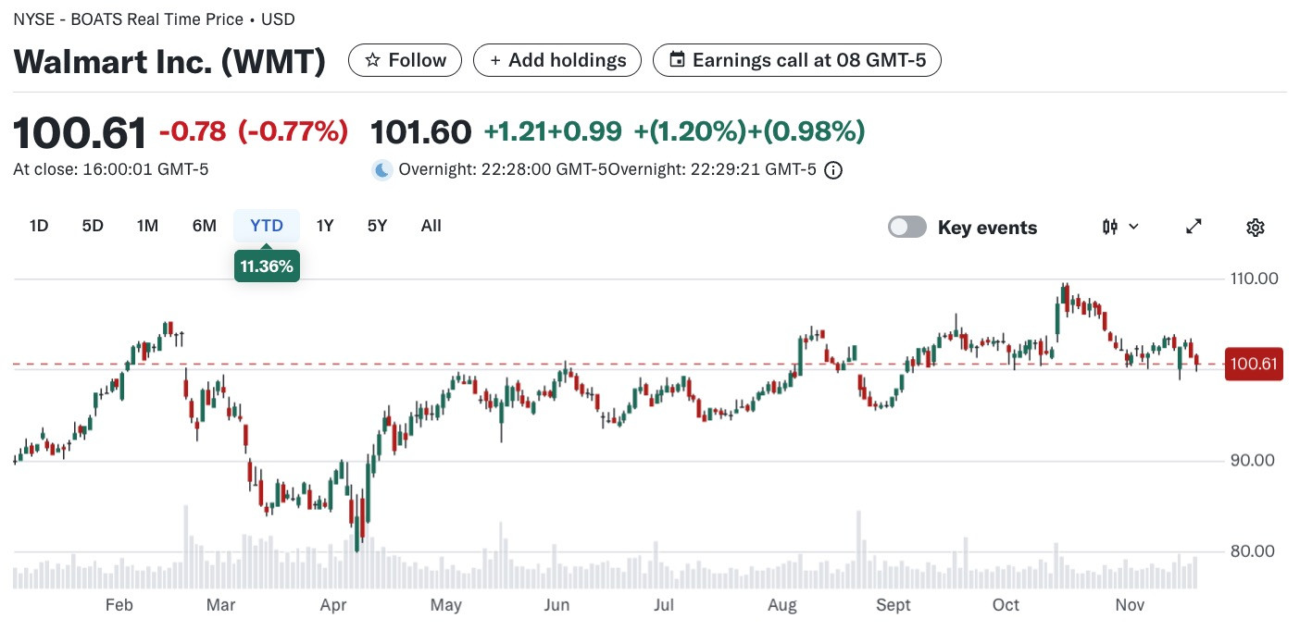The width and height of the screenshot is (1300, 631).
Task: Click the May label on the time axis
Action: click(446, 605)
